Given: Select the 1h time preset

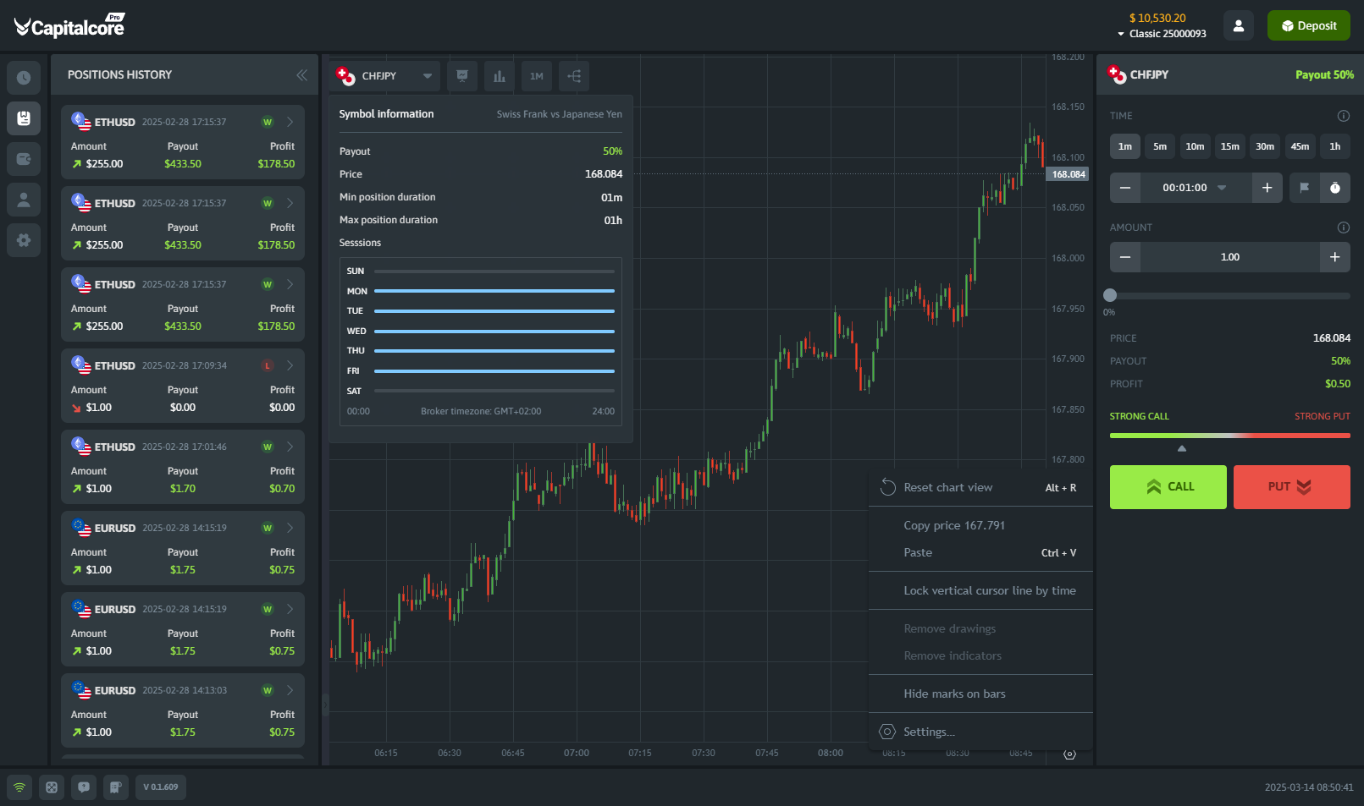Looking at the screenshot, I should (x=1335, y=146).
